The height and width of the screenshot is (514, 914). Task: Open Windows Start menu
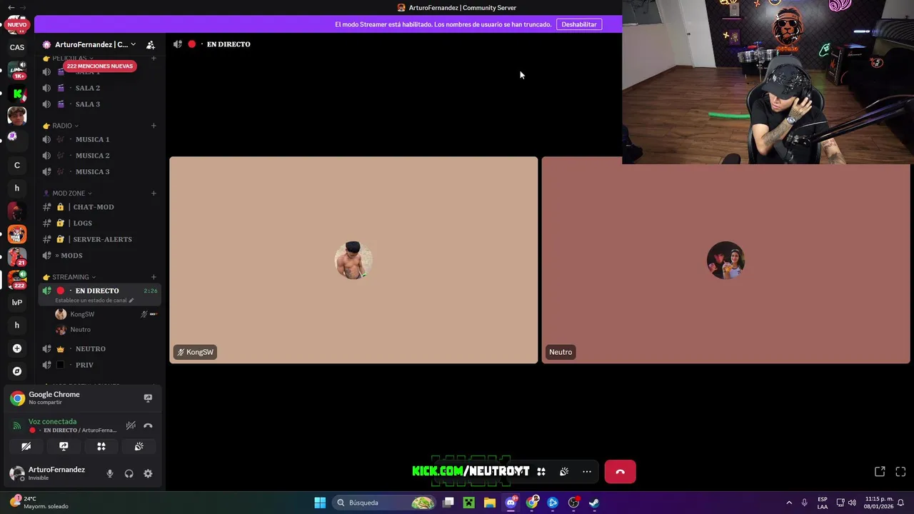tap(320, 503)
